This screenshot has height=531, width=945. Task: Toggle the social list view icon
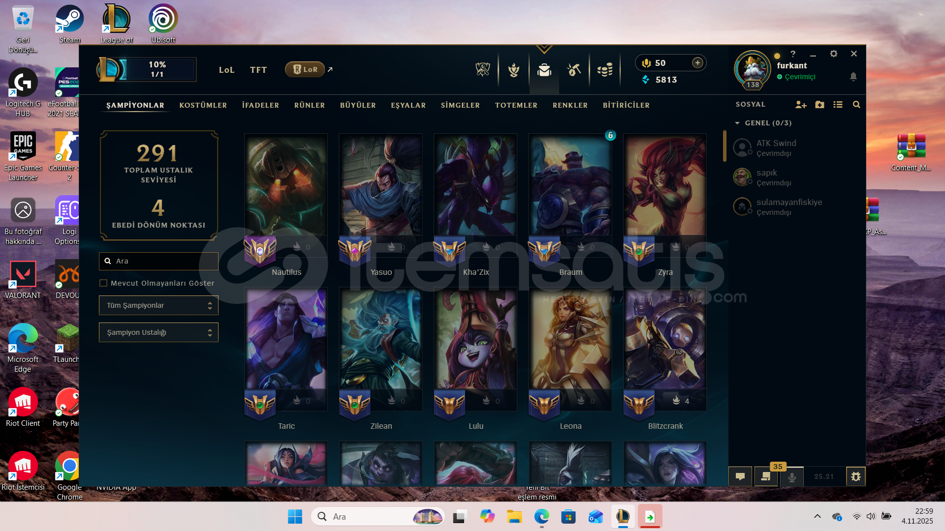coord(838,105)
